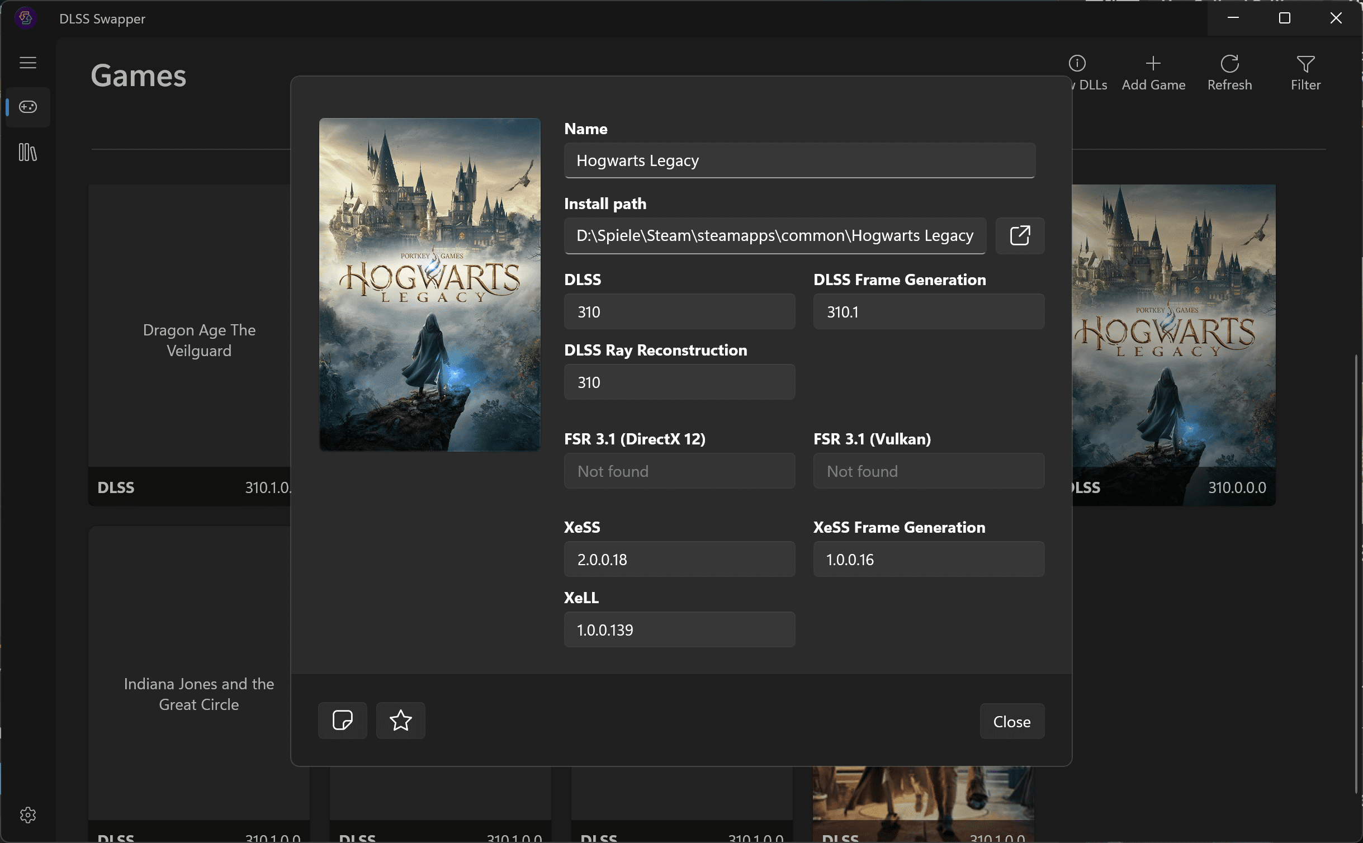The width and height of the screenshot is (1363, 843).
Task: Select XeSS Frame Generation 1.0.0.16 field
Action: pos(929,559)
